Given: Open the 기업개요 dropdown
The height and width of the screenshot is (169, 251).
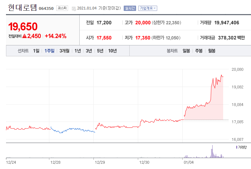Looking at the screenshot, I should pos(148,8).
